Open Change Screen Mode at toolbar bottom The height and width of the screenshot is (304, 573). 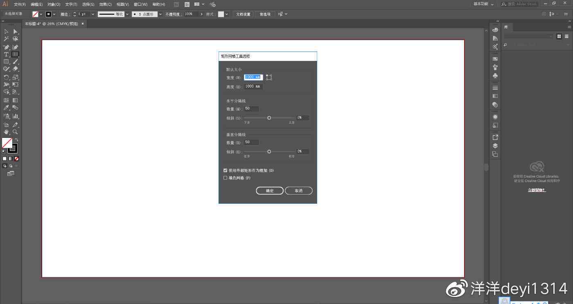11,173
